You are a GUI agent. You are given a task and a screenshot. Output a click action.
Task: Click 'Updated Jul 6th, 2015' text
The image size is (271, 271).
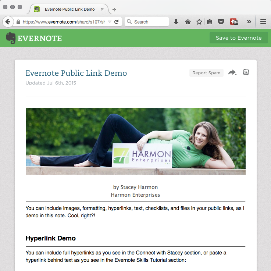point(51,83)
